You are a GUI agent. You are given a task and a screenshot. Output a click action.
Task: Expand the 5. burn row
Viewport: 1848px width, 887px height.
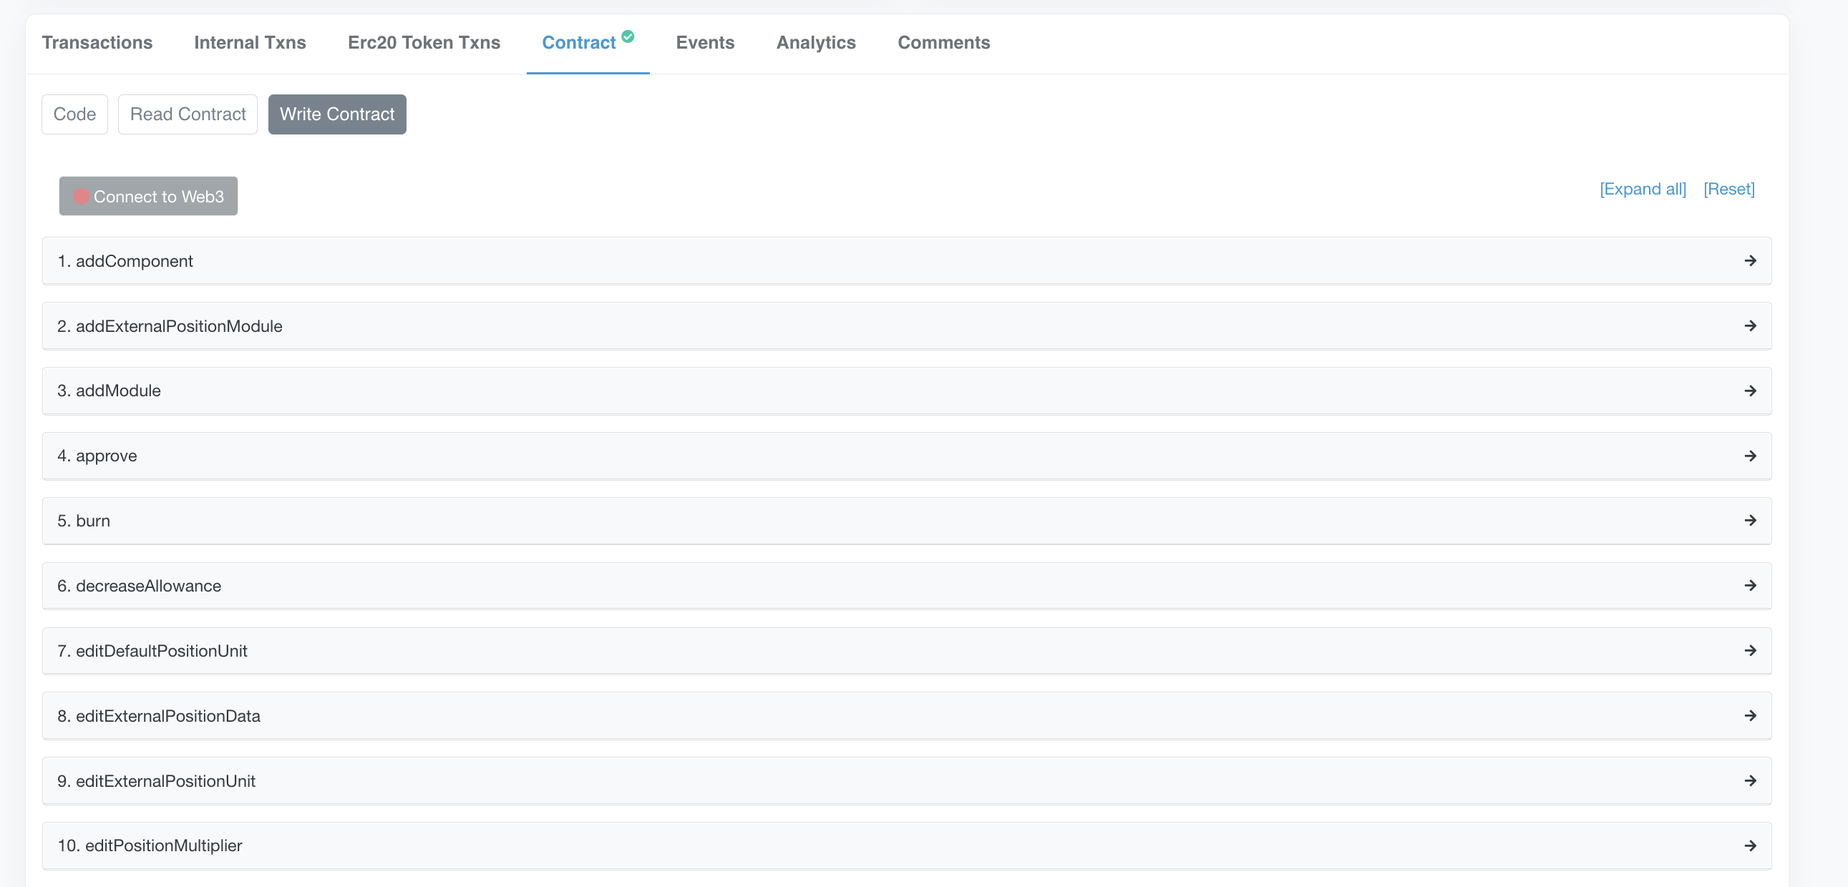(907, 521)
